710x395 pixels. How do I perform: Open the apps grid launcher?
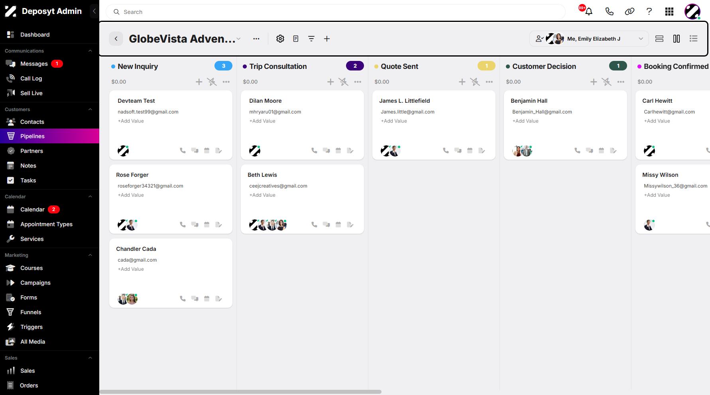tap(669, 12)
